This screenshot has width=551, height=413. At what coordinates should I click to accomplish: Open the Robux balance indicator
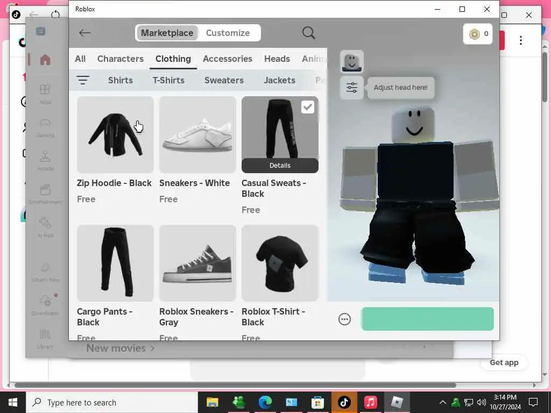pos(478,34)
